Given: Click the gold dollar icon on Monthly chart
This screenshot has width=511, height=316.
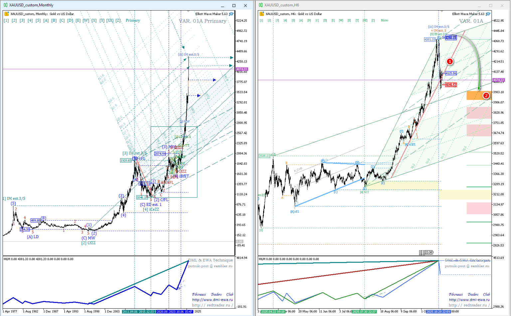Looking at the screenshot, I should click(6, 14).
